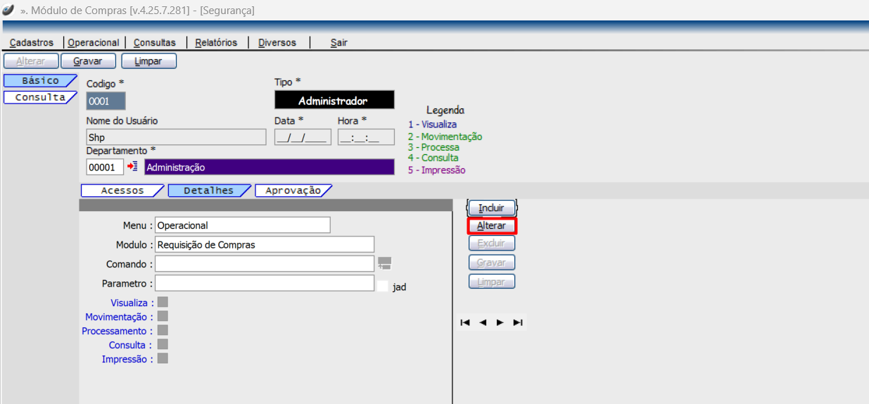The height and width of the screenshot is (404, 869).
Task: Switch to the Acessos tab
Action: pyautogui.click(x=122, y=191)
